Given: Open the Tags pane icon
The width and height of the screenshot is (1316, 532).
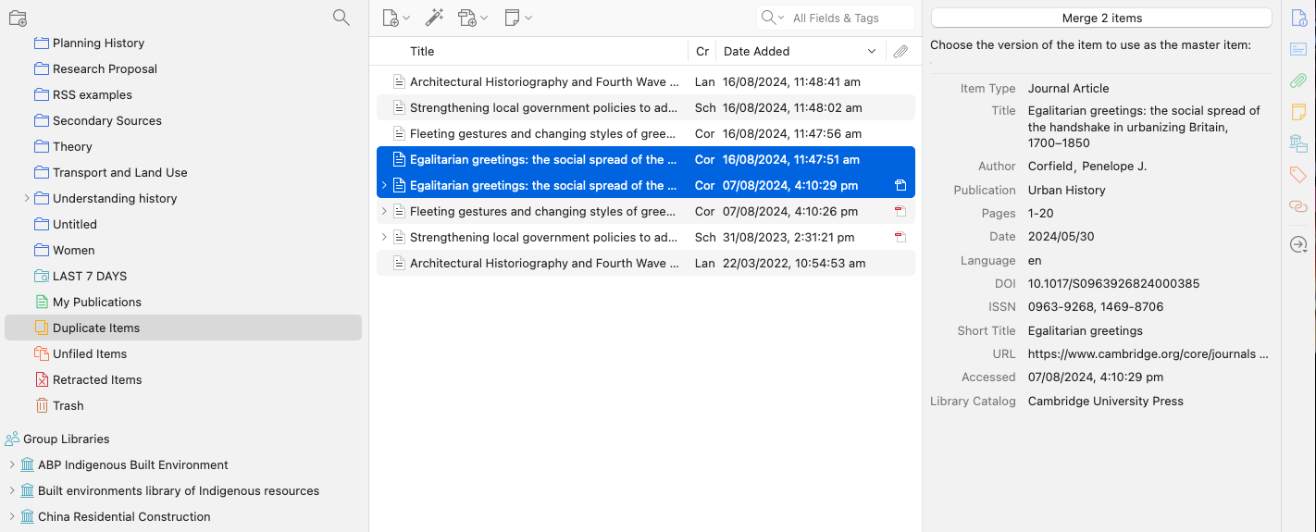Looking at the screenshot, I should (1298, 175).
